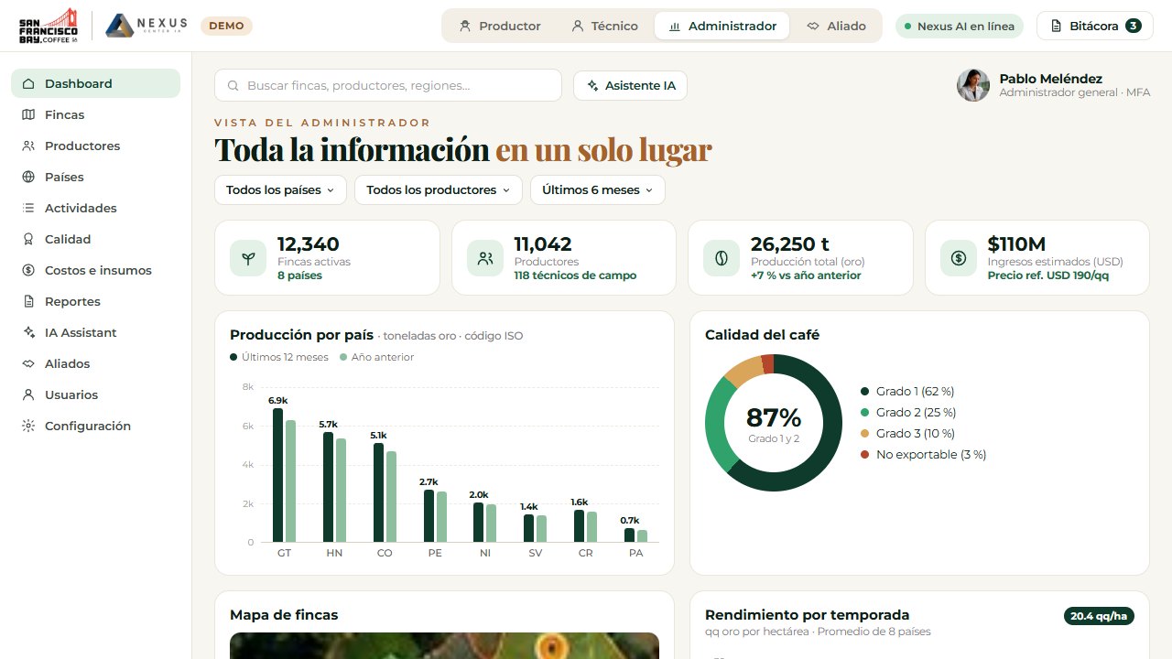Click the Precio ref. USD 190/qq text
The height and width of the screenshot is (659, 1172).
coord(1048,275)
